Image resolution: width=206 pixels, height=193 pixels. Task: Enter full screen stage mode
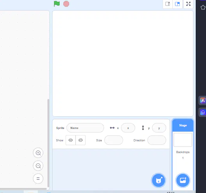pos(188,4)
